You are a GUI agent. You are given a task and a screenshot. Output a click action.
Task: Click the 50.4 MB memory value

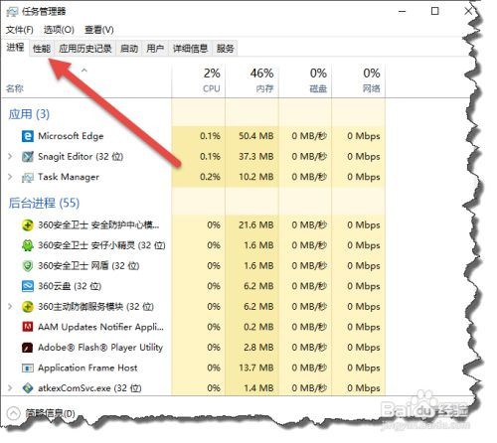[x=256, y=136]
